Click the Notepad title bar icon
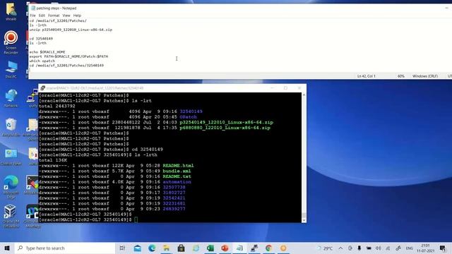This screenshot has height=254, width=452. click(33, 8)
